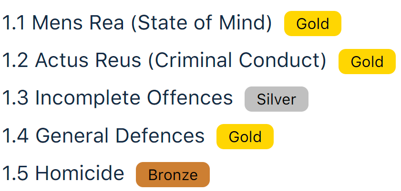Select the Silver badge for Incomplete Offences

click(276, 99)
